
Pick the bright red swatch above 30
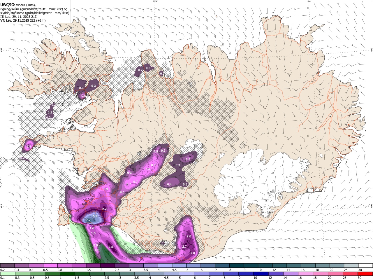coord(365,274)
